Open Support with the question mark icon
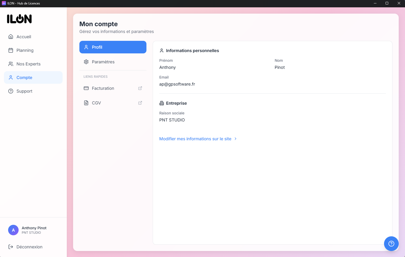 click(x=11, y=91)
